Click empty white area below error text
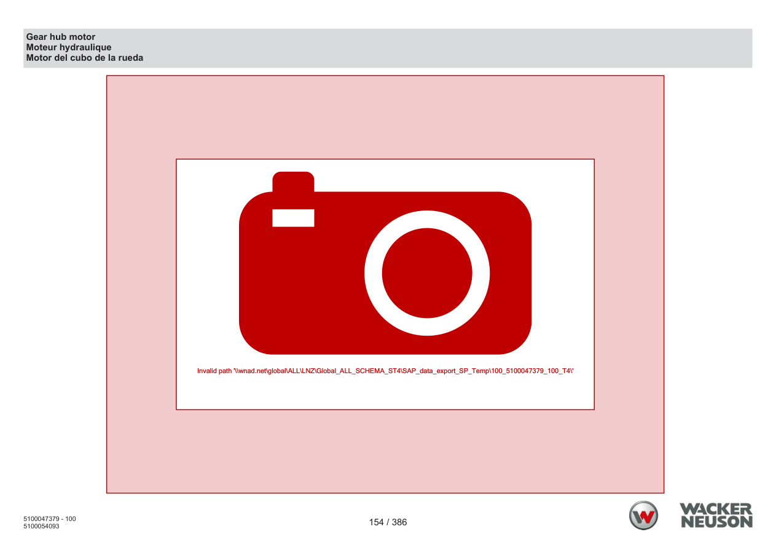The width and height of the screenshot is (776, 548). [x=385, y=393]
